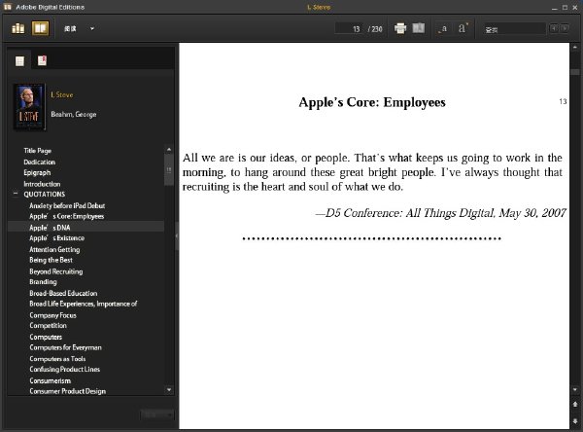Open 'Broad Life Experiences, Importance of'

click(x=84, y=304)
